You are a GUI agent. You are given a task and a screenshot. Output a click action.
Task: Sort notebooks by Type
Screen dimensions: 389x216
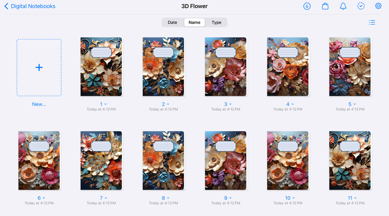click(216, 22)
